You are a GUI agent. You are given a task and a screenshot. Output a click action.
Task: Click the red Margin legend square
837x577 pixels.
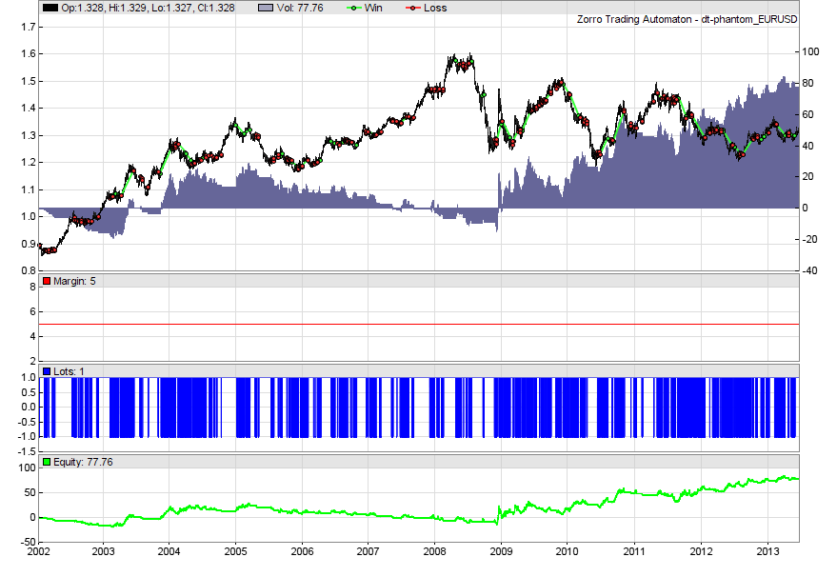pos(47,280)
